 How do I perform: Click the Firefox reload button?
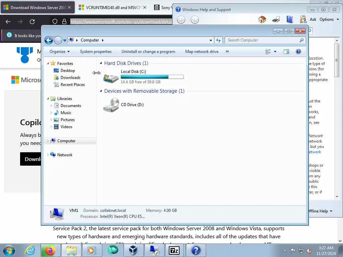(x=32, y=22)
